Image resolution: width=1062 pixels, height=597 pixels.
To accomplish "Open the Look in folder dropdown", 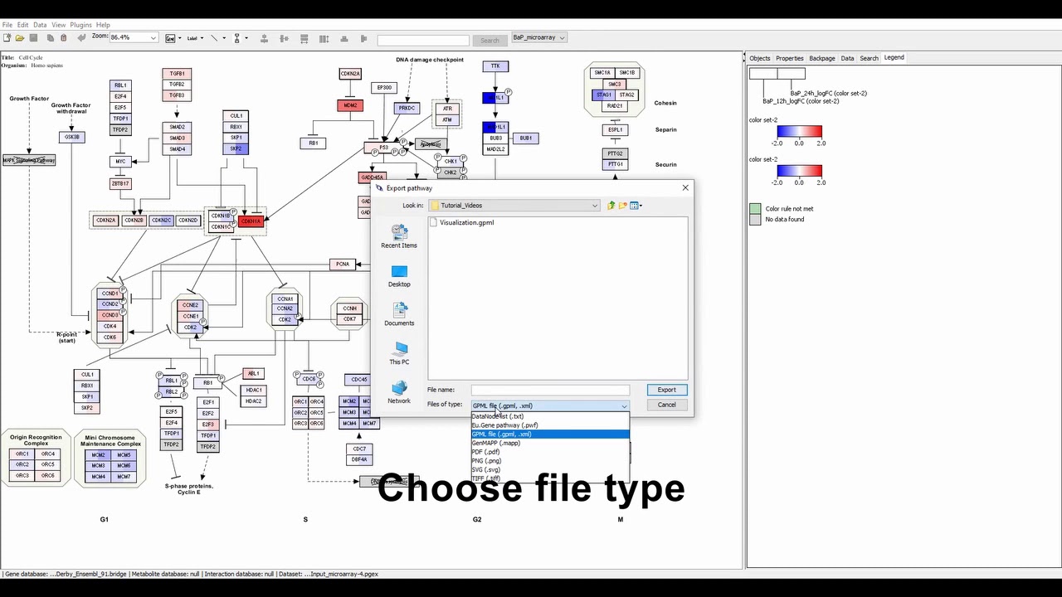I will pos(514,206).
